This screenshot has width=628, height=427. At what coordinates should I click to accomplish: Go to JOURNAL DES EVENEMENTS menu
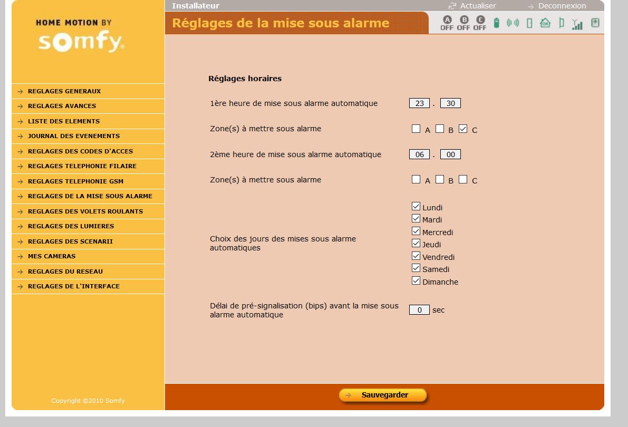tap(74, 136)
